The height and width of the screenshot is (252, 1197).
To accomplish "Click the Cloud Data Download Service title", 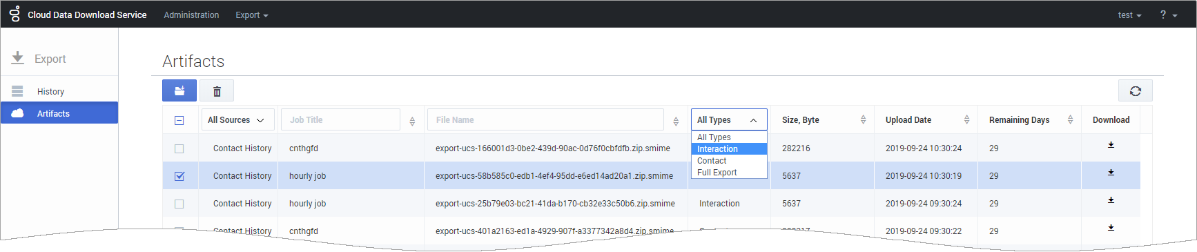I will pos(87,14).
